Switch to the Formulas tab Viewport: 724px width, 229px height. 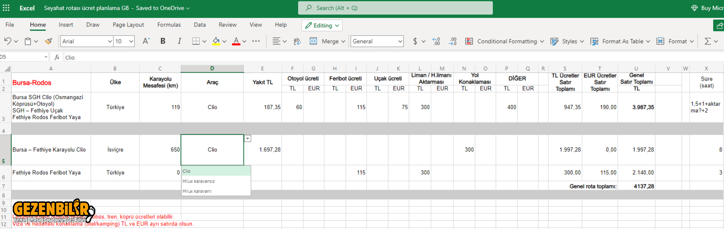click(x=169, y=25)
